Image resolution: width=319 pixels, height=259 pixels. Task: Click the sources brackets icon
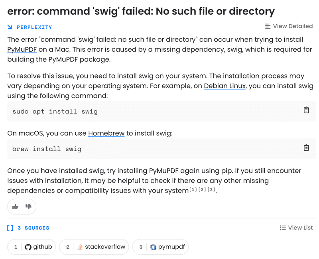coord(10,228)
